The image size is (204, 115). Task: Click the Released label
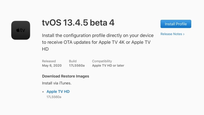coord(49,61)
